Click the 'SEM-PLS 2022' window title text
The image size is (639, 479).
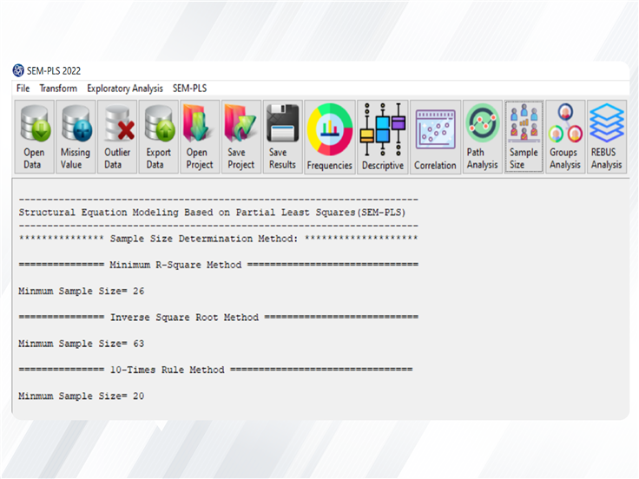pos(54,71)
